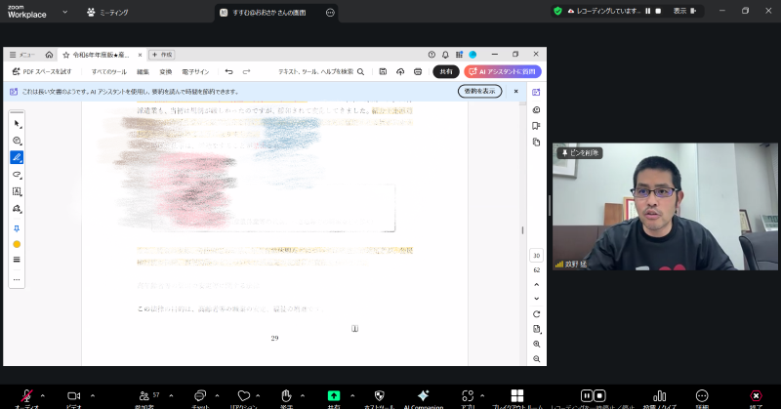Open the 編集 menu item
The height and width of the screenshot is (409, 781).
tap(144, 71)
